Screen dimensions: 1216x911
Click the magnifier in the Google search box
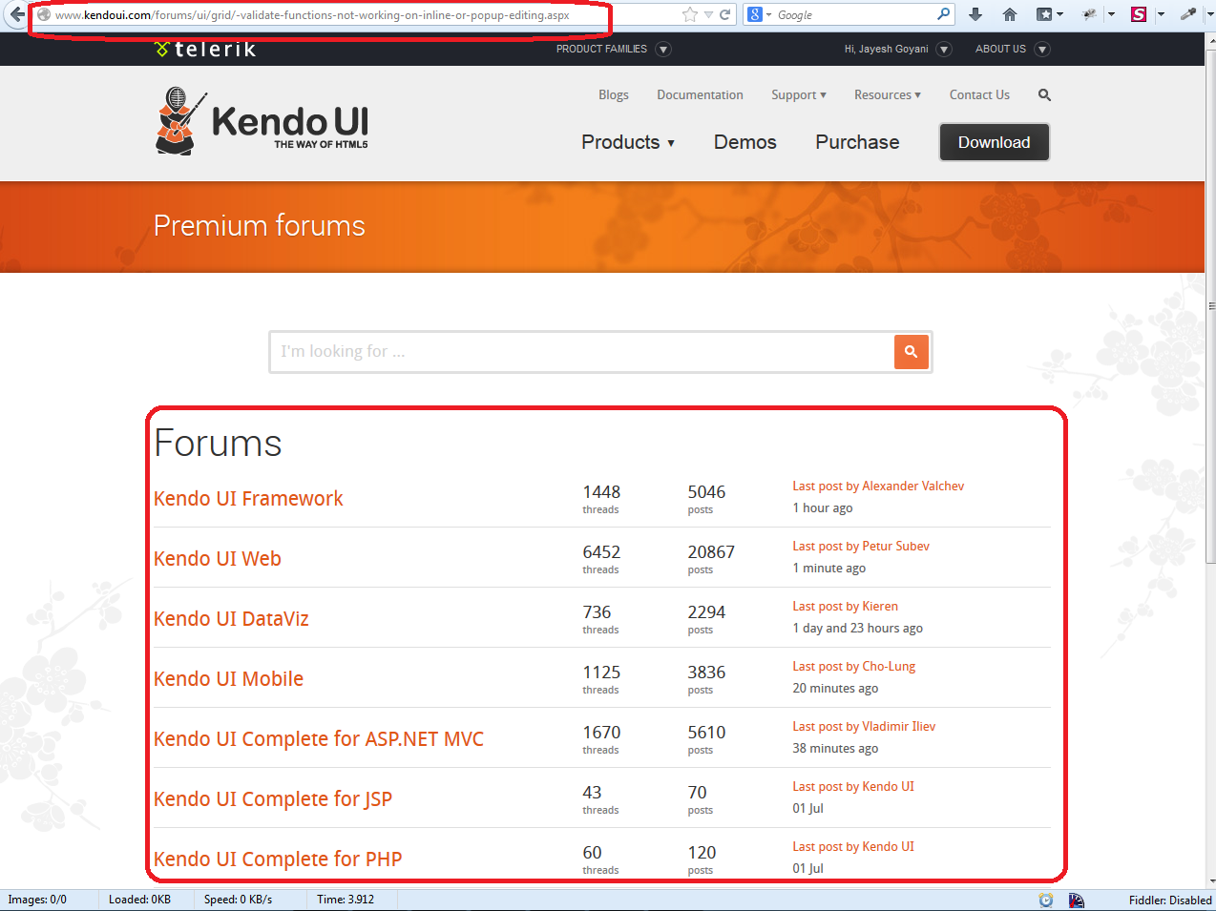point(944,14)
